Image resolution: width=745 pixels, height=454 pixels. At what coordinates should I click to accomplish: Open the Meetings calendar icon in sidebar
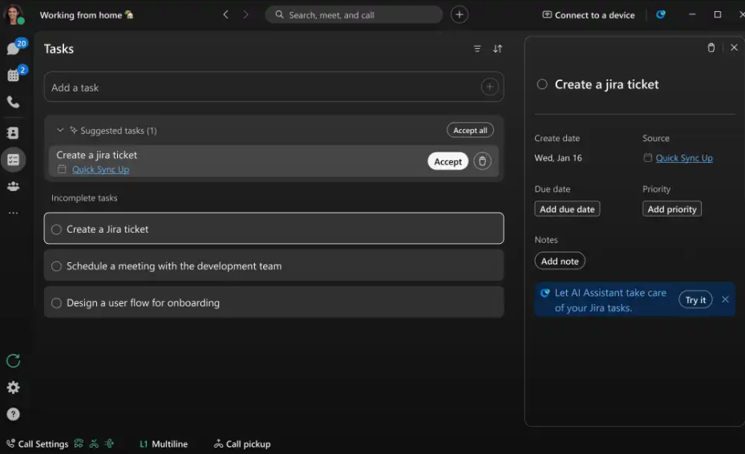[x=14, y=75]
